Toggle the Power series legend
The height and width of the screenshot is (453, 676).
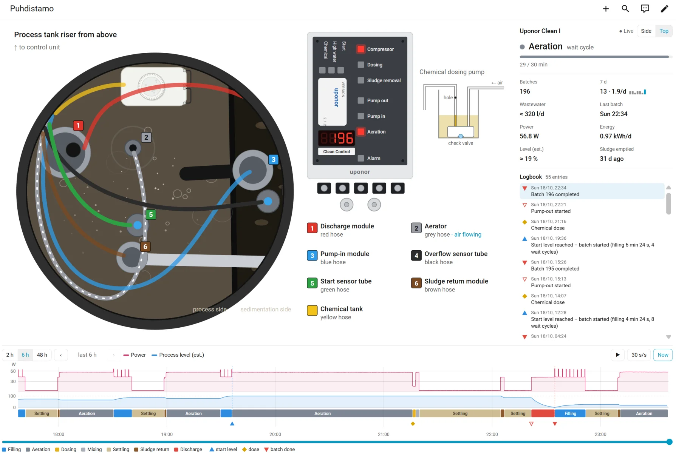(x=135, y=355)
